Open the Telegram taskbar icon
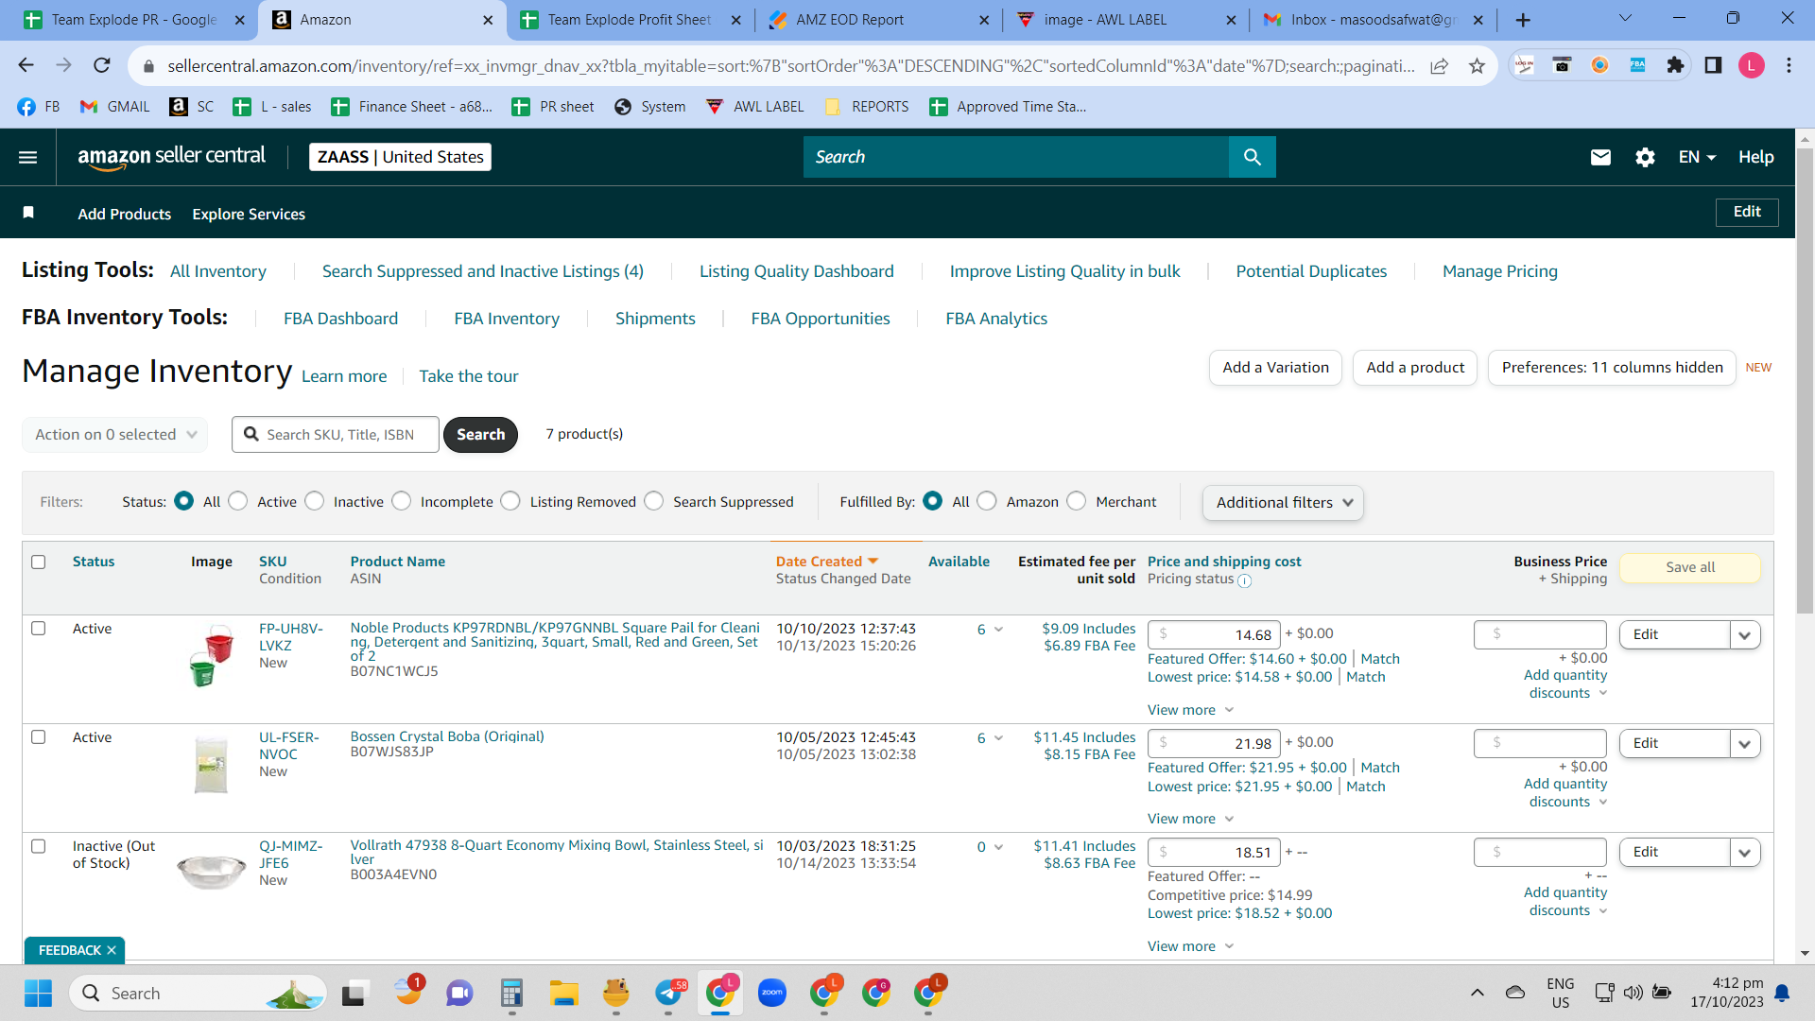 [669, 994]
